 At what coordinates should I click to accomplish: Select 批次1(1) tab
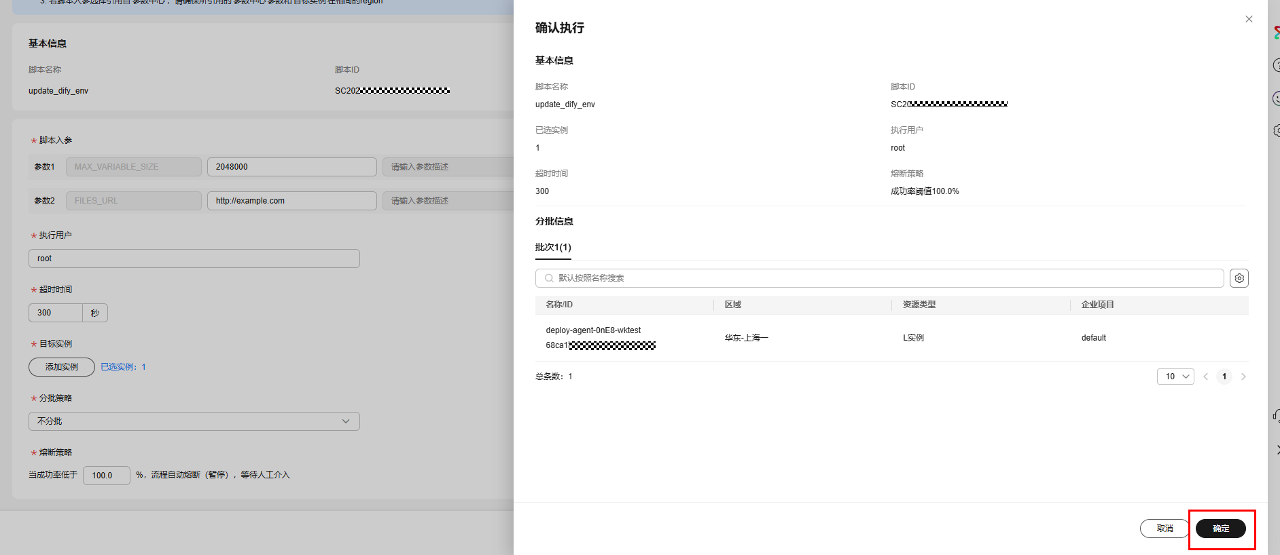[x=553, y=248]
